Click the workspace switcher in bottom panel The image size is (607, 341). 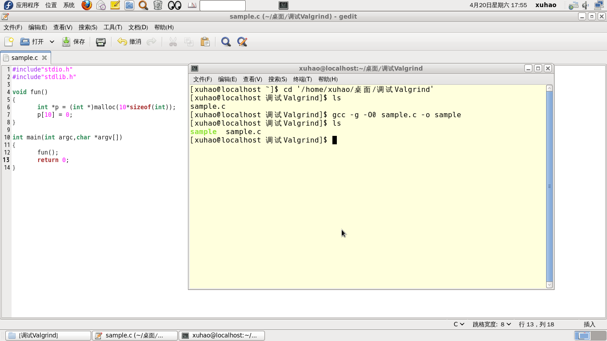coord(589,336)
